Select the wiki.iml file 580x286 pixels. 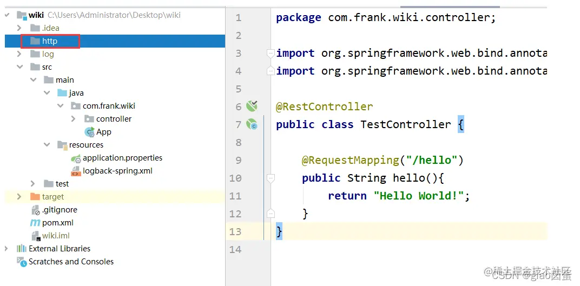(x=56, y=236)
